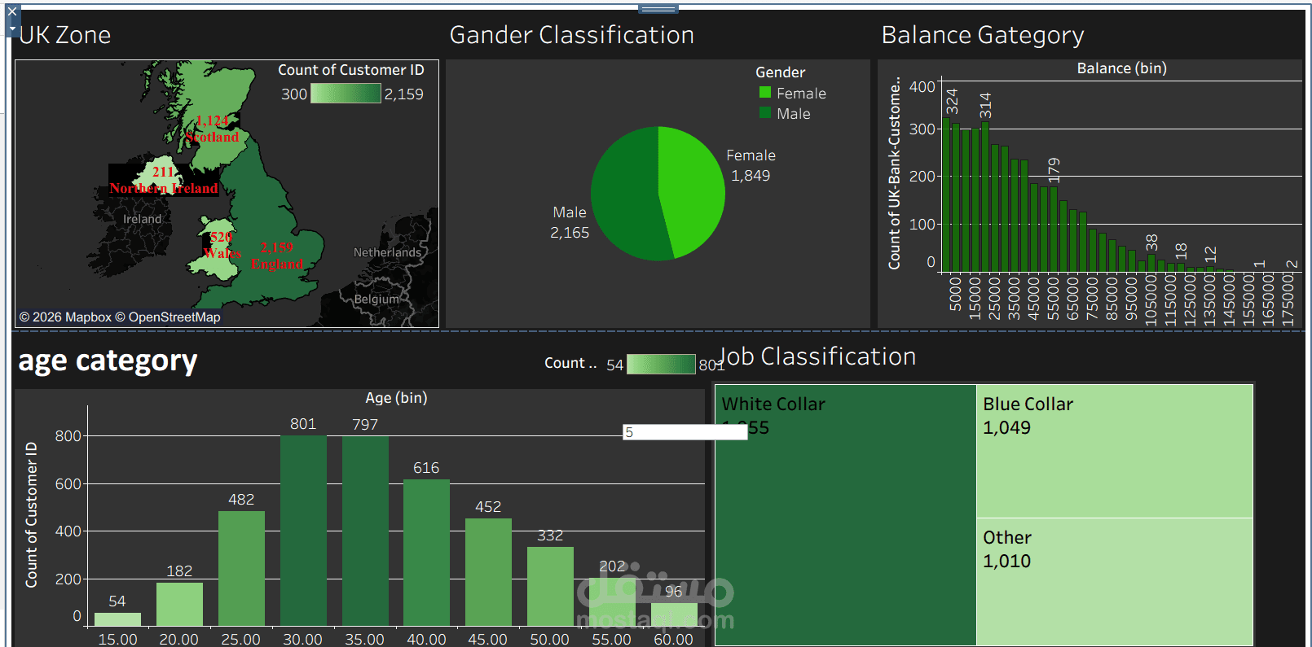This screenshot has width=1312, height=647.
Task: Click the 45.00 age axis label
Action: (x=488, y=640)
